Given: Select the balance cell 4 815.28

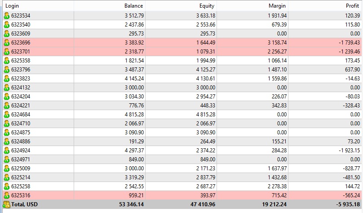Looking at the screenshot, I should point(134,115).
